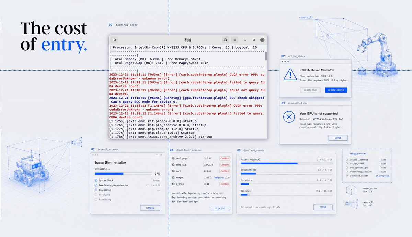Click the Conflict badge for python

pyautogui.click(x=225, y=184)
